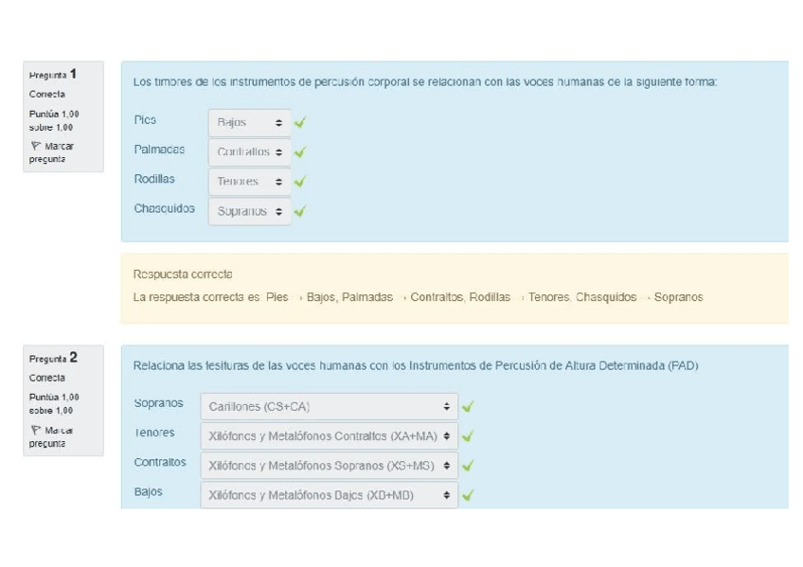Click the checkmark next to the Bajos xylophone answer
The image size is (803, 567).
[469, 494]
